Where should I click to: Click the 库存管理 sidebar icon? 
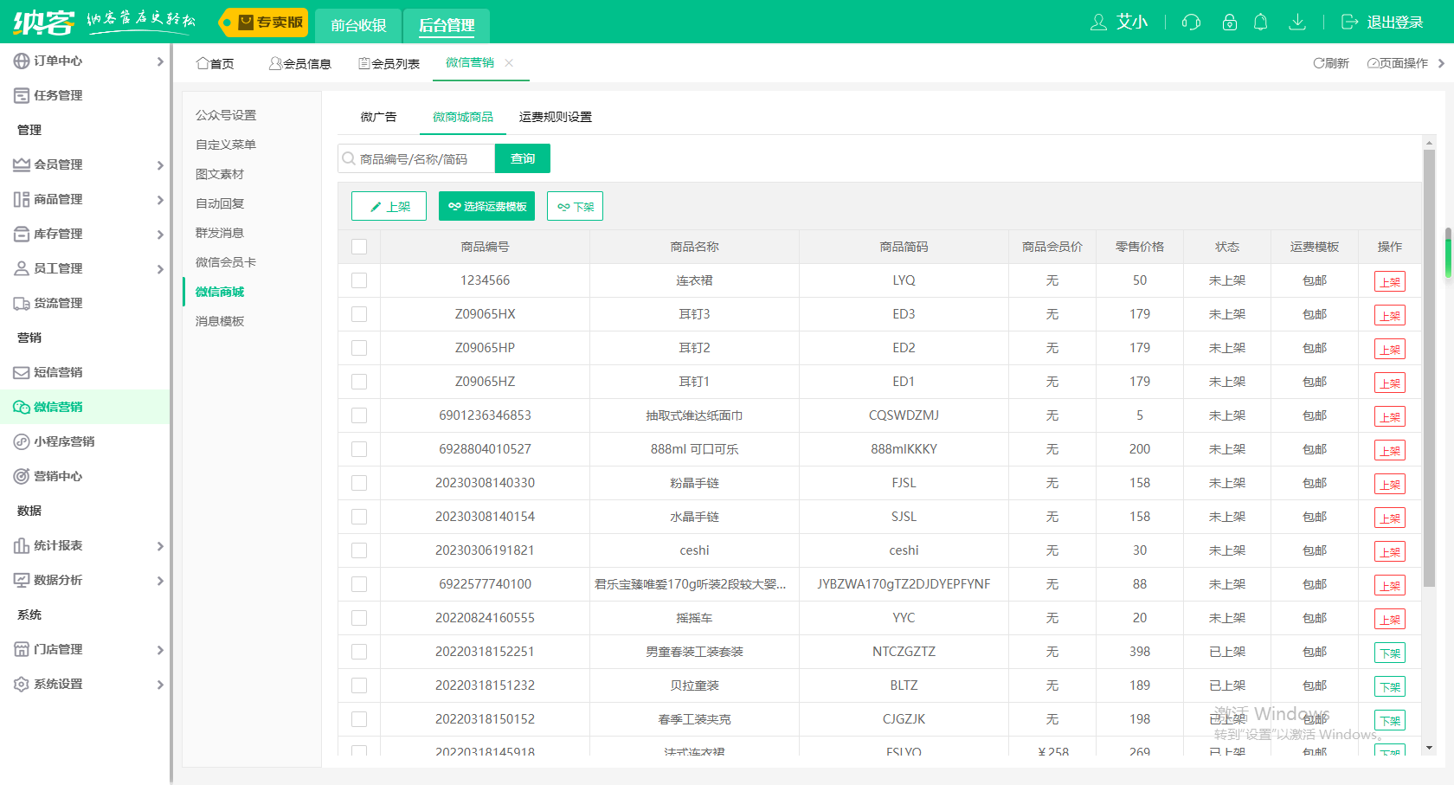(x=22, y=234)
